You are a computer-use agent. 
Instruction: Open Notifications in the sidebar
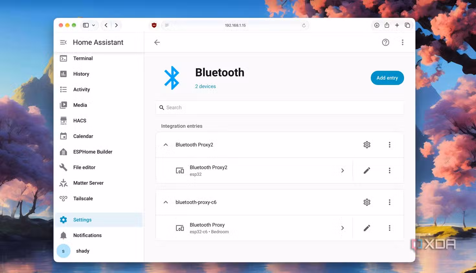[x=99, y=235]
